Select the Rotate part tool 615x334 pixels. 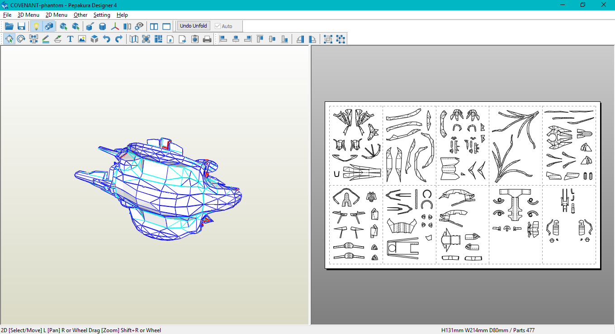pyautogui.click(x=21, y=39)
